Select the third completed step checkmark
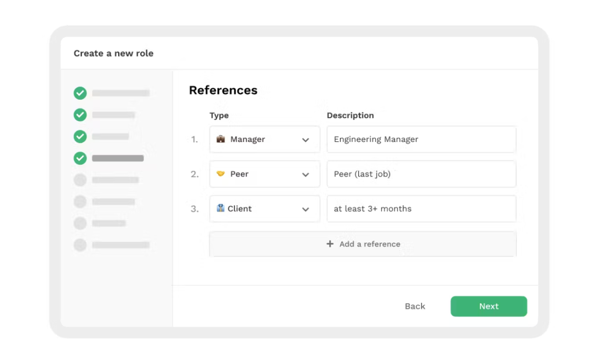 point(80,136)
